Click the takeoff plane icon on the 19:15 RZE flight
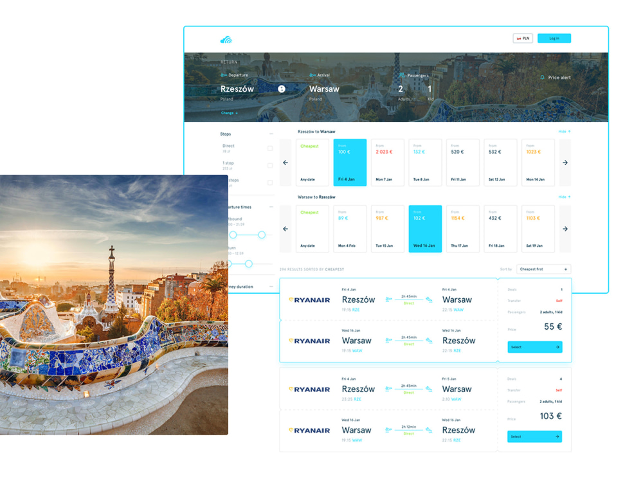Viewport: 643px width, 482px height. click(389, 299)
